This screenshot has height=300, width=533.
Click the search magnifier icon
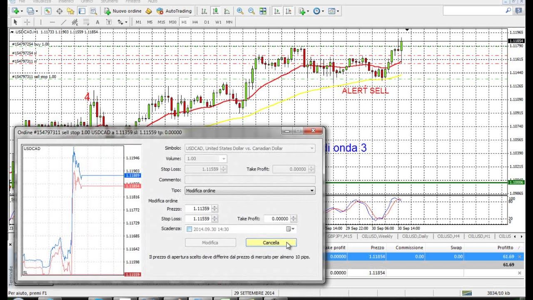(x=508, y=11)
